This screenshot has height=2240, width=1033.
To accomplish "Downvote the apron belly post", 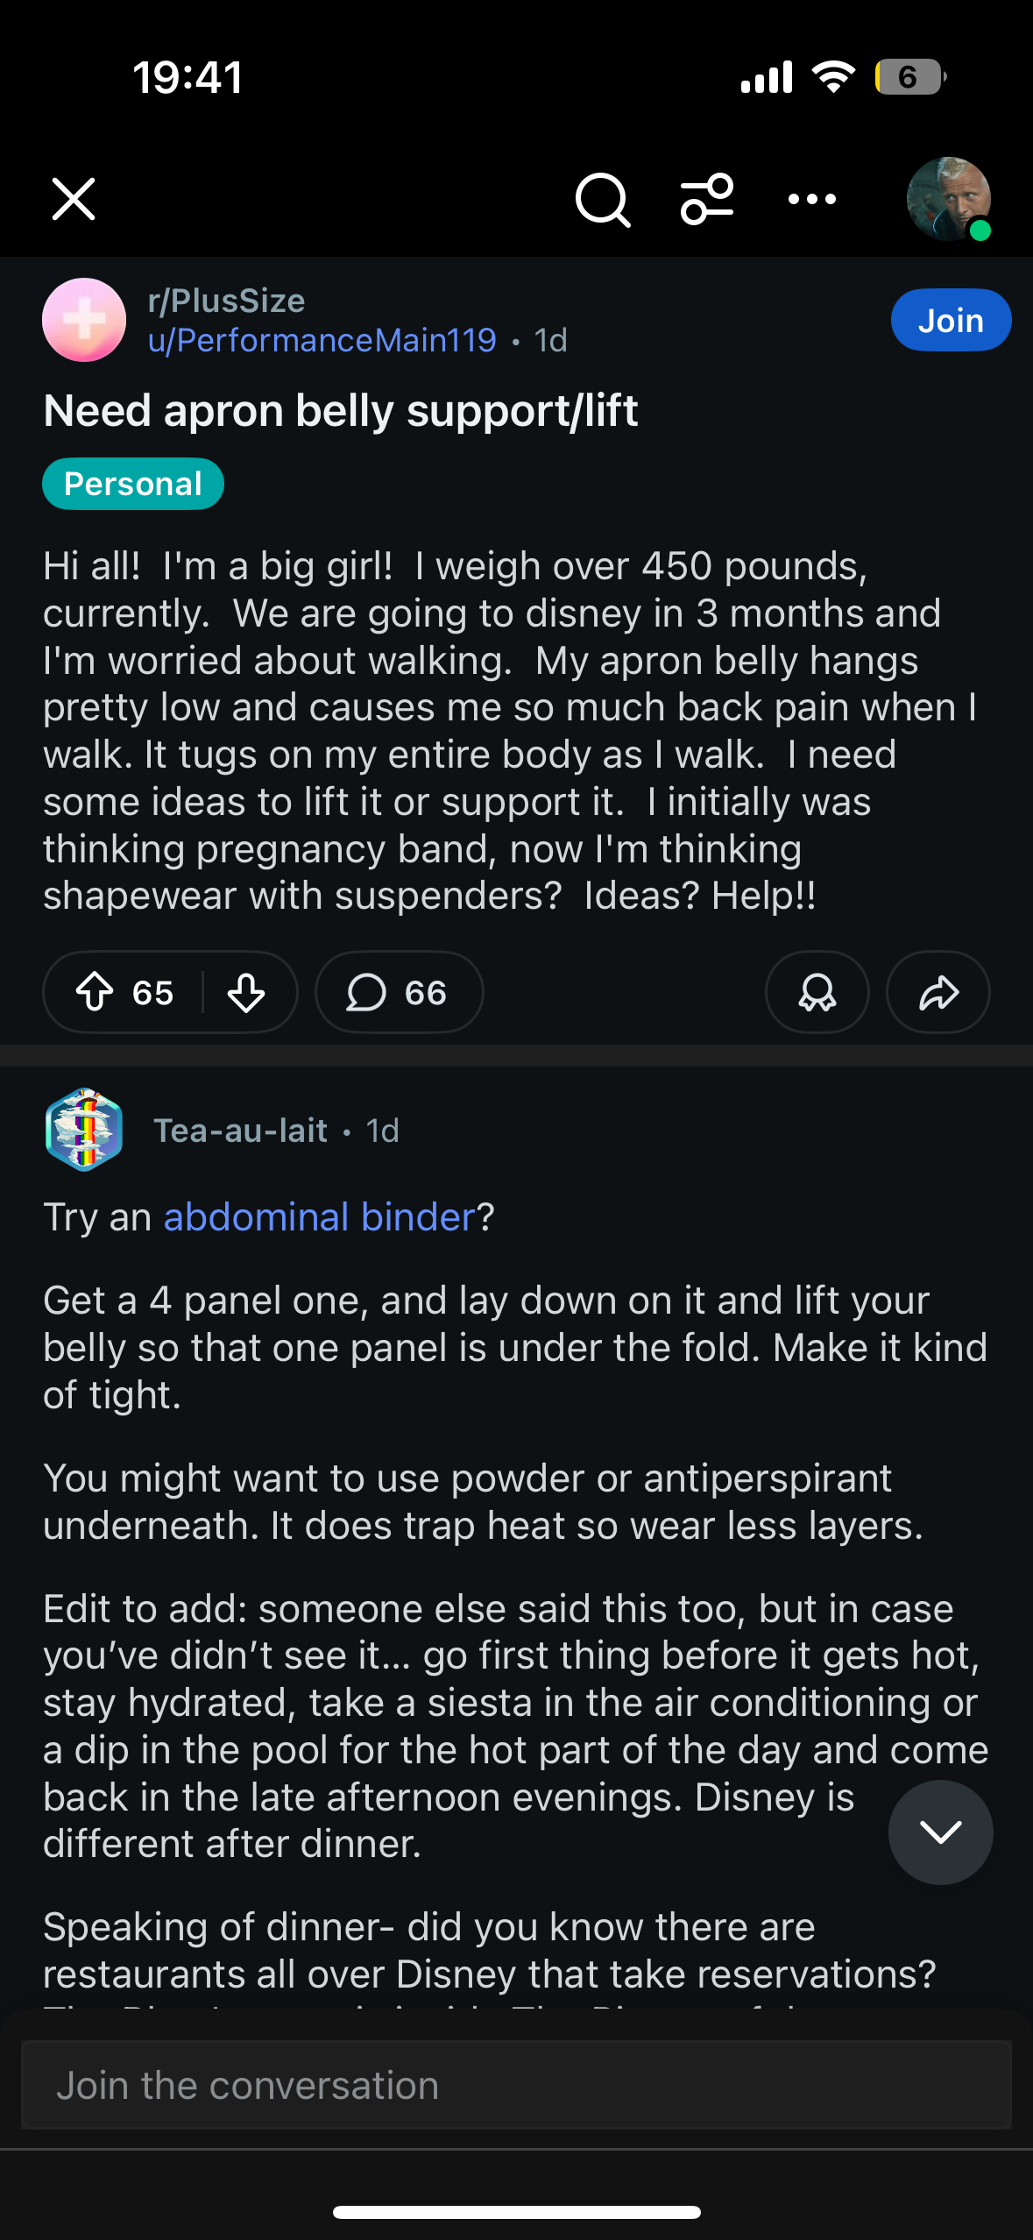I will click(246, 993).
